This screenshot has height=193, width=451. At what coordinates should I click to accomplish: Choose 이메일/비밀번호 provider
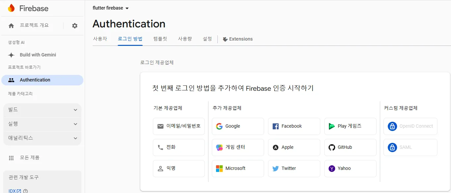[179, 126]
